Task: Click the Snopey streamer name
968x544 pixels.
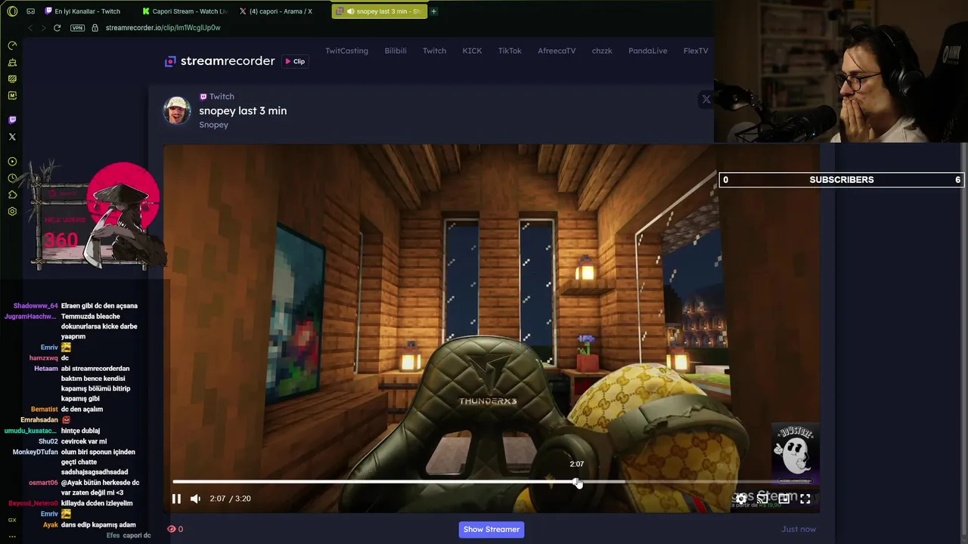Action: pyautogui.click(x=213, y=125)
